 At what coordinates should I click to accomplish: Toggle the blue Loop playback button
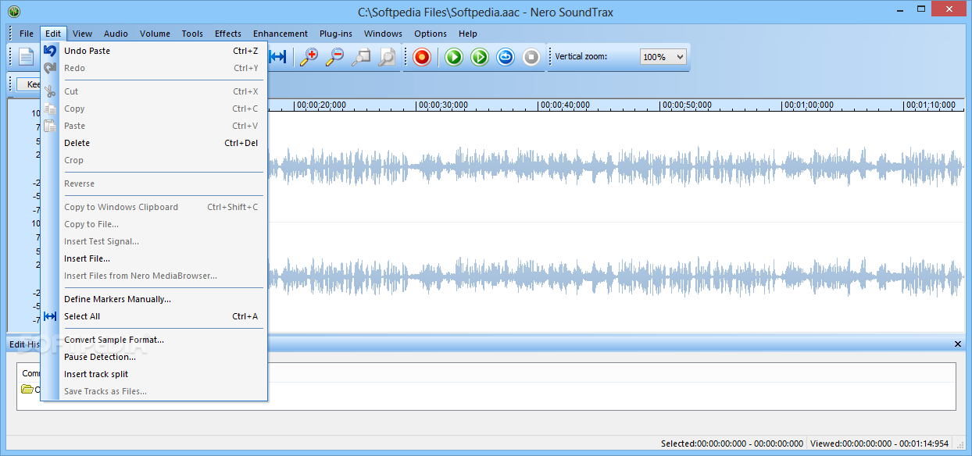506,57
